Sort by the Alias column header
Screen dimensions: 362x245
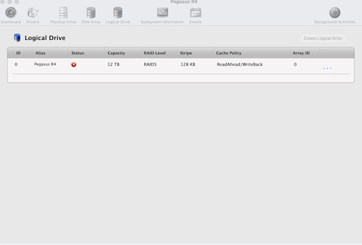coord(40,53)
